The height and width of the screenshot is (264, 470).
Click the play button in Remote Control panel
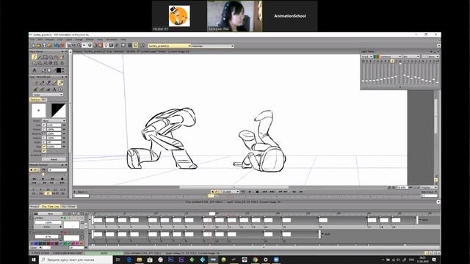43,179
